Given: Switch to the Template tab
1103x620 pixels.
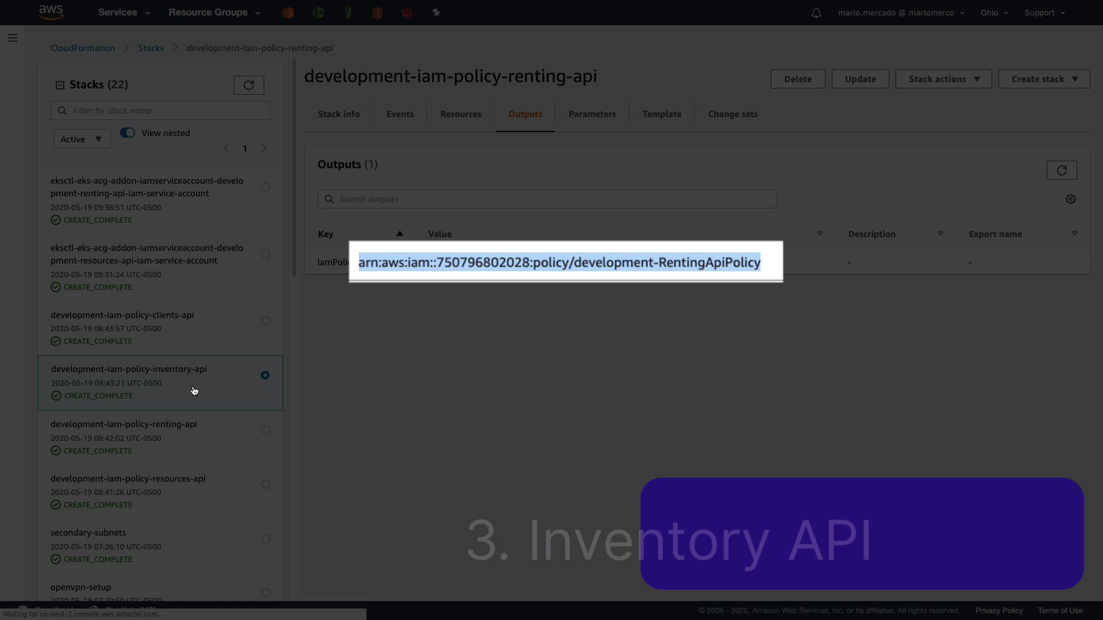Looking at the screenshot, I should 662,114.
